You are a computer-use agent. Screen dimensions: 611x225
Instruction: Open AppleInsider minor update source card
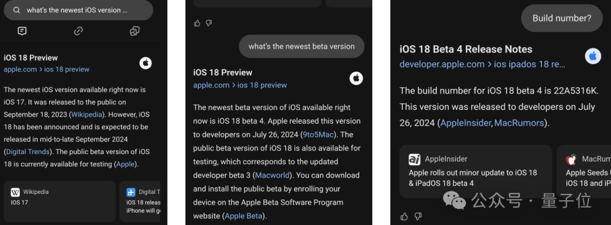pyautogui.click(x=476, y=171)
